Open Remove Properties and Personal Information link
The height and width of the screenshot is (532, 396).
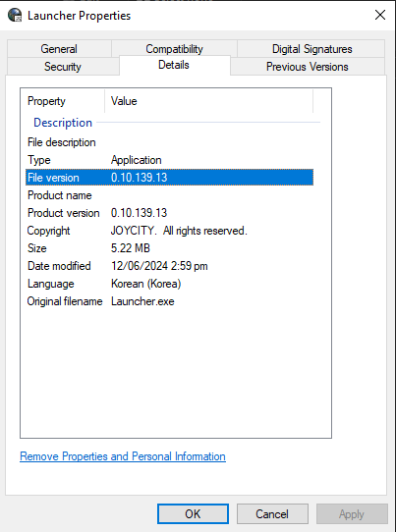(123, 456)
